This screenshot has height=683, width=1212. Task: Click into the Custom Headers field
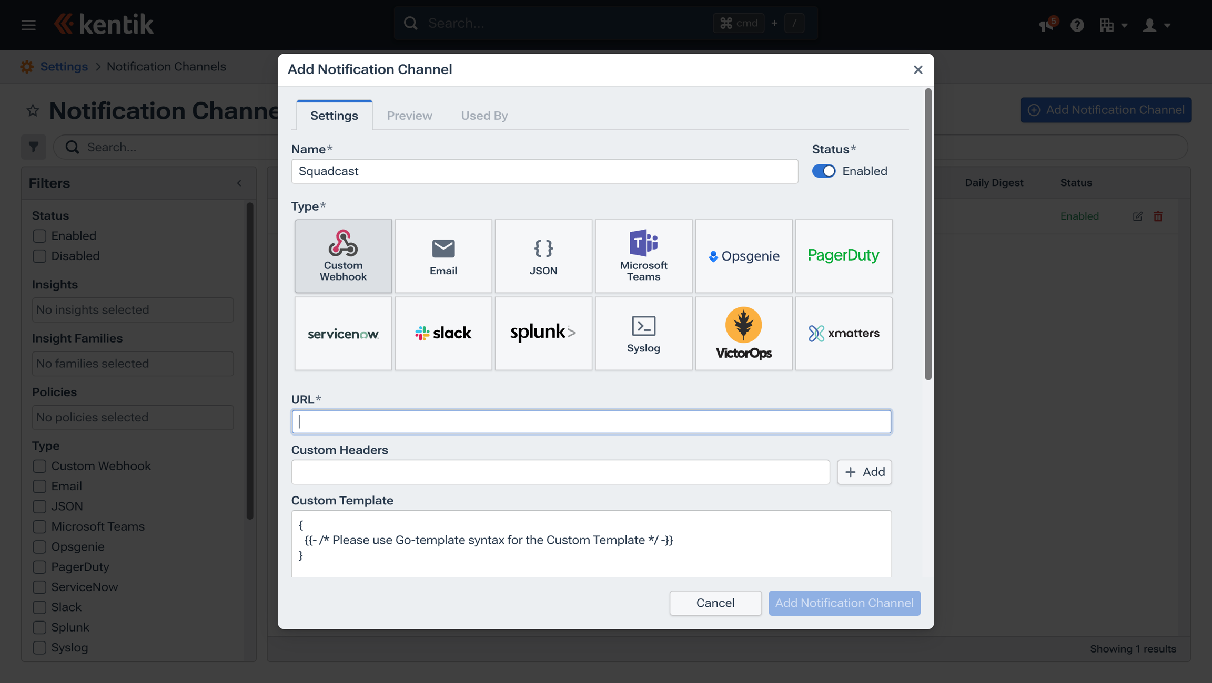coord(561,472)
